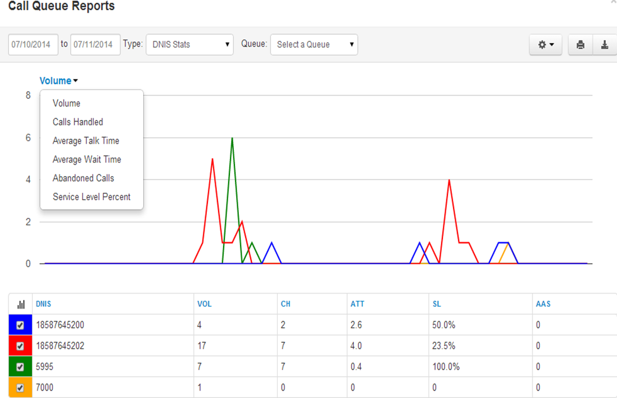Screen dimensions: 617x398
Task: Click the start date field 07/10/2014
Action: click(33, 44)
